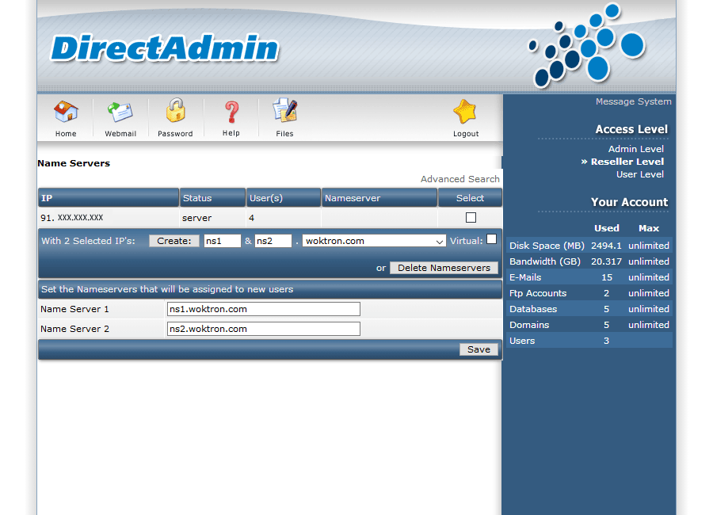Click the Logout star icon
This screenshot has height=515, width=713.
point(465,112)
